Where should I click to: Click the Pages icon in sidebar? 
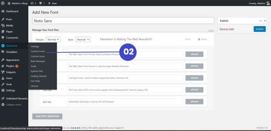click(3, 32)
